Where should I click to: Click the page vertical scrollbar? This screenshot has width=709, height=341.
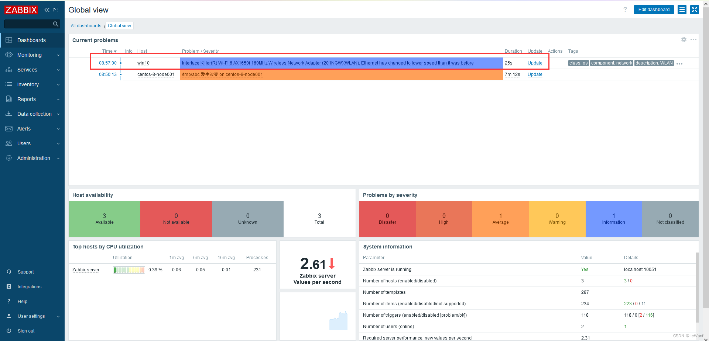coord(706,159)
